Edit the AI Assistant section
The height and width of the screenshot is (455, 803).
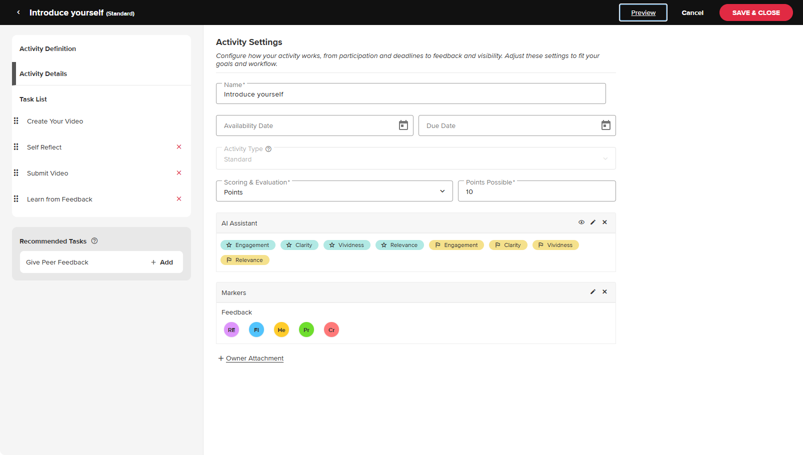593,222
